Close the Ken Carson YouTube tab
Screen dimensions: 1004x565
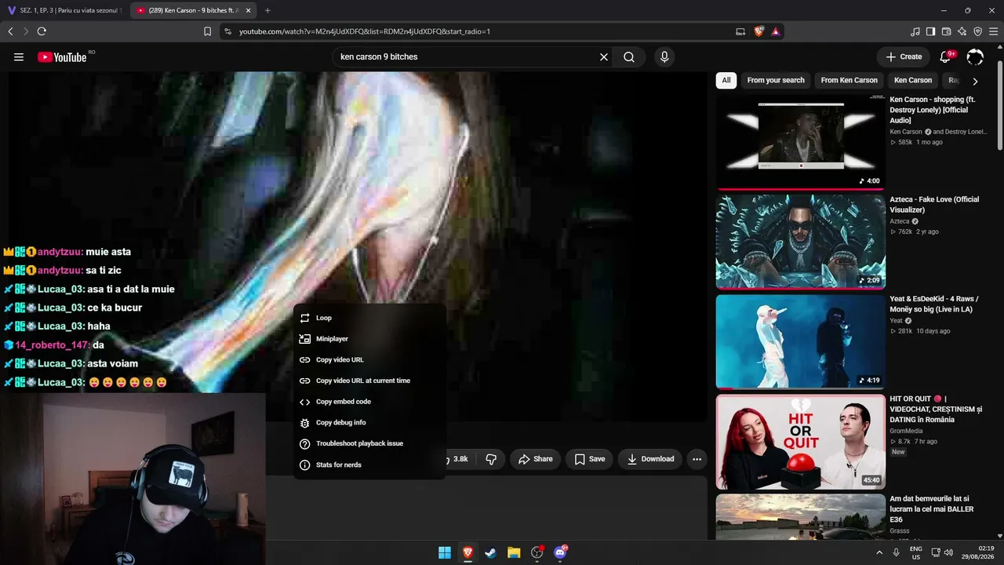pyautogui.click(x=248, y=10)
